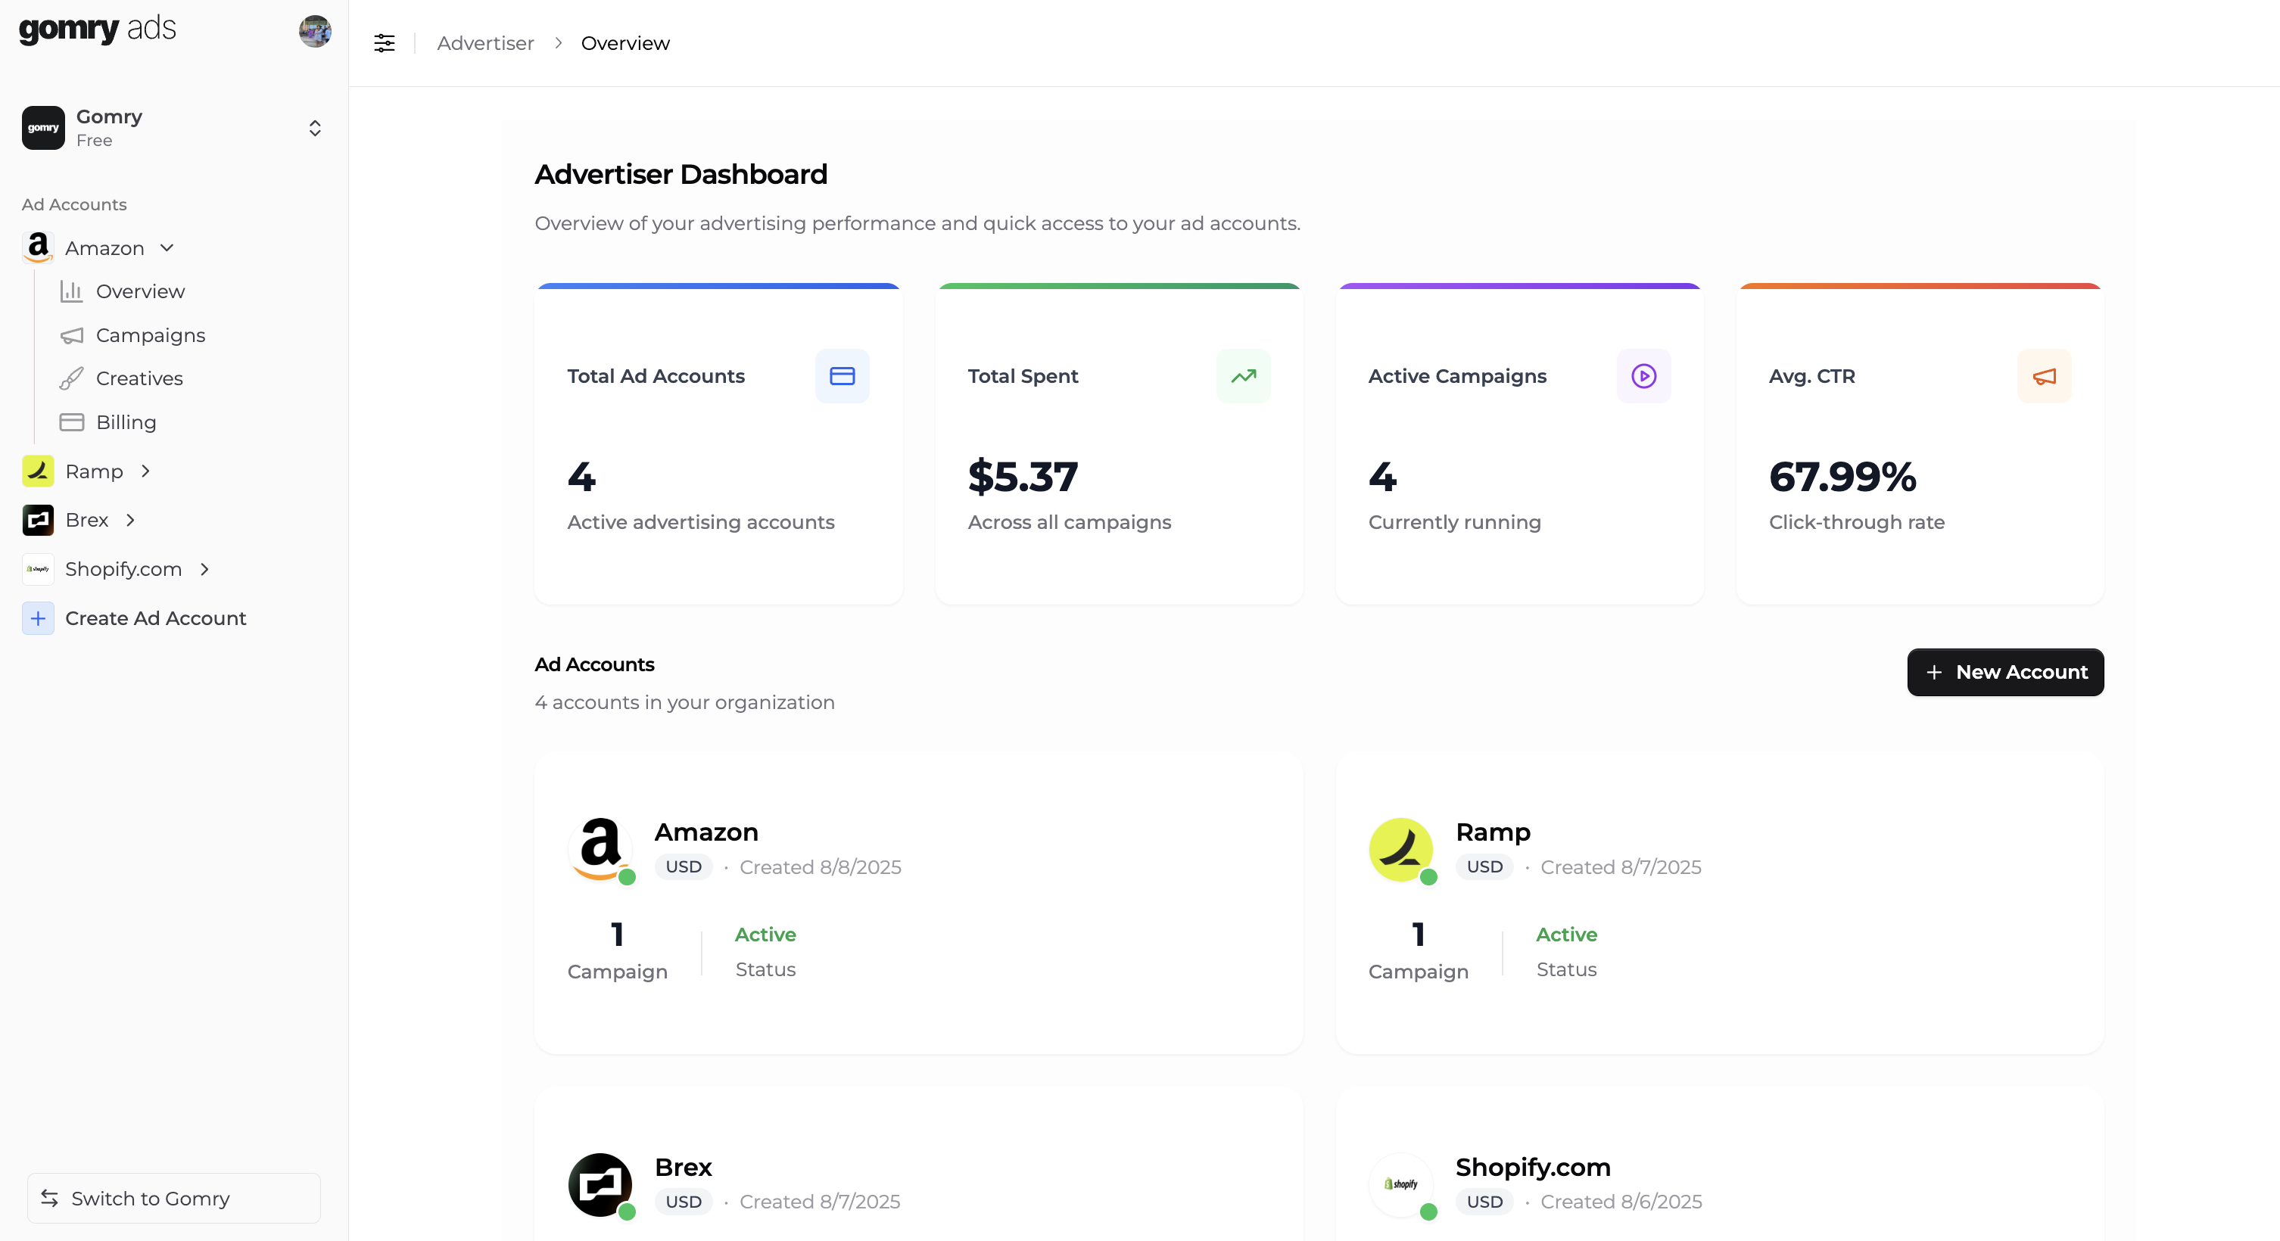The image size is (2280, 1241).
Task: Click the Ramp logo in the ad account card
Action: click(x=1400, y=848)
